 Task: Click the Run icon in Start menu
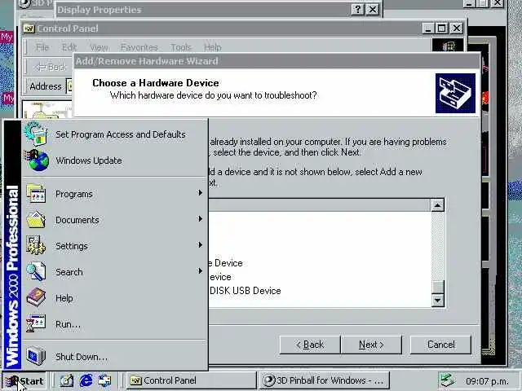coord(36,323)
